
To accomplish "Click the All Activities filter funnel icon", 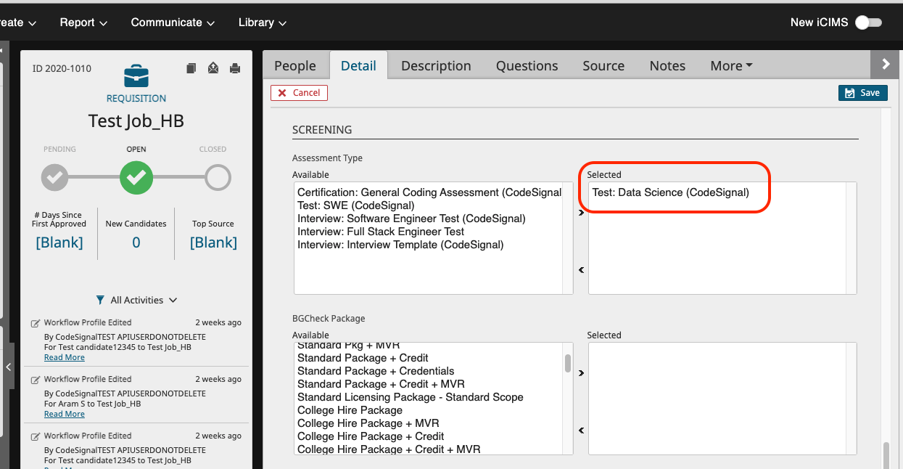I will [101, 300].
